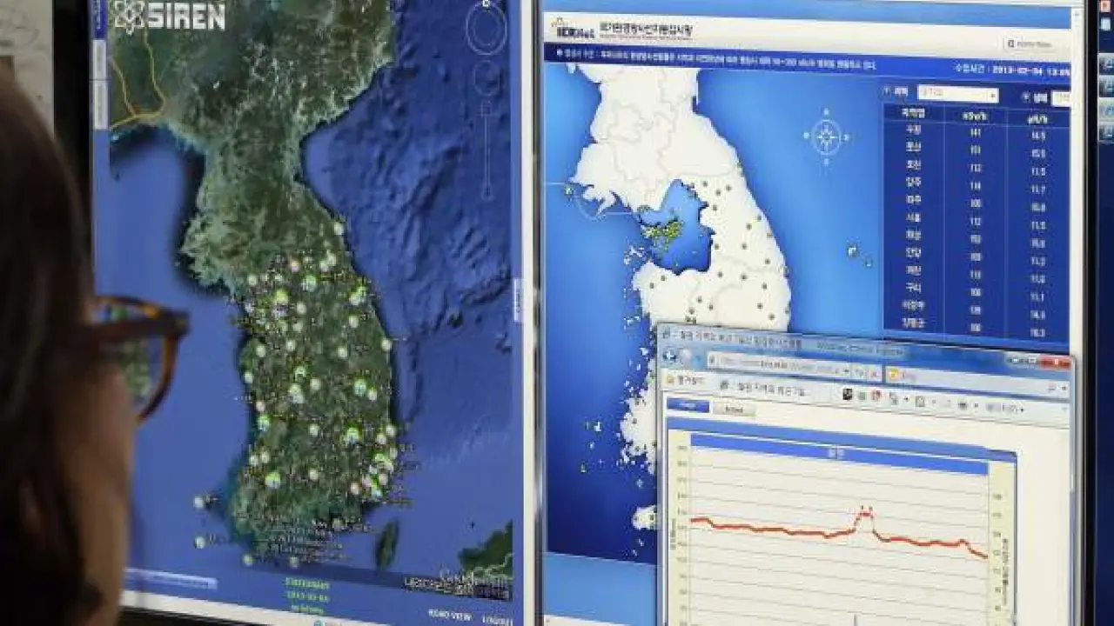The height and width of the screenshot is (626, 1114).
Task: Click the SIREN atom logo
Action: point(125,16)
